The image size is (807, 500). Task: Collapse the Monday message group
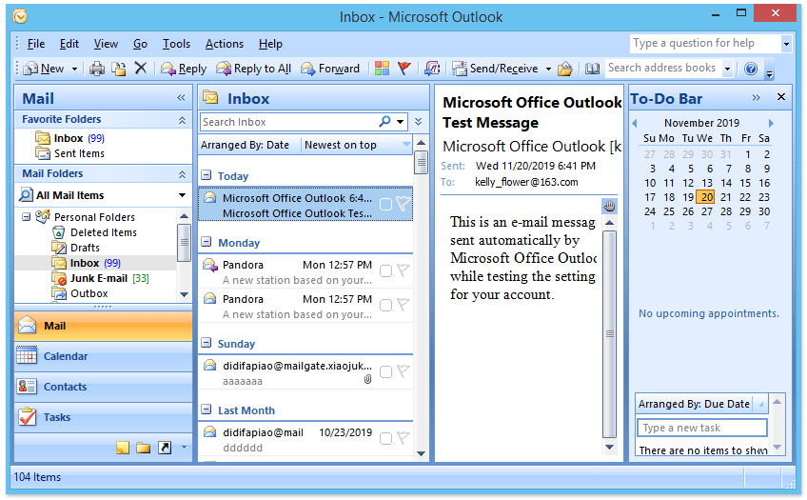tap(207, 242)
